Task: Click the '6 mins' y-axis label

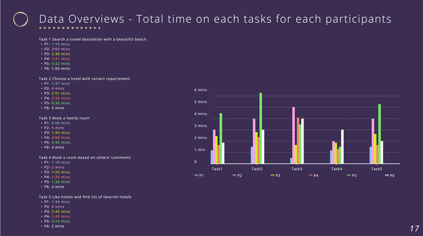Action: click(x=200, y=90)
